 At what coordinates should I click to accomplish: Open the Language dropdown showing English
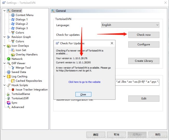coord(130,25)
